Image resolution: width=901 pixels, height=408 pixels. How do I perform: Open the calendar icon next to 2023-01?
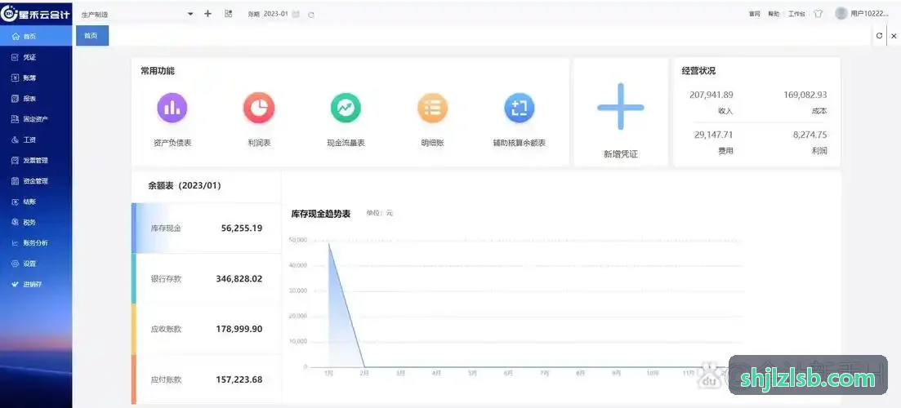click(x=296, y=15)
